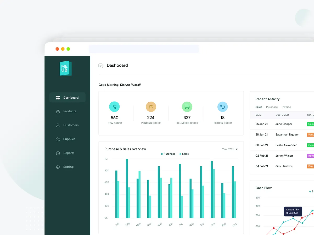The height and width of the screenshot is (235, 314).
Task: Click the back arrow next to Dashboard
Action: [x=101, y=66]
